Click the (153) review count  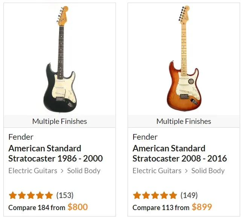65,195
